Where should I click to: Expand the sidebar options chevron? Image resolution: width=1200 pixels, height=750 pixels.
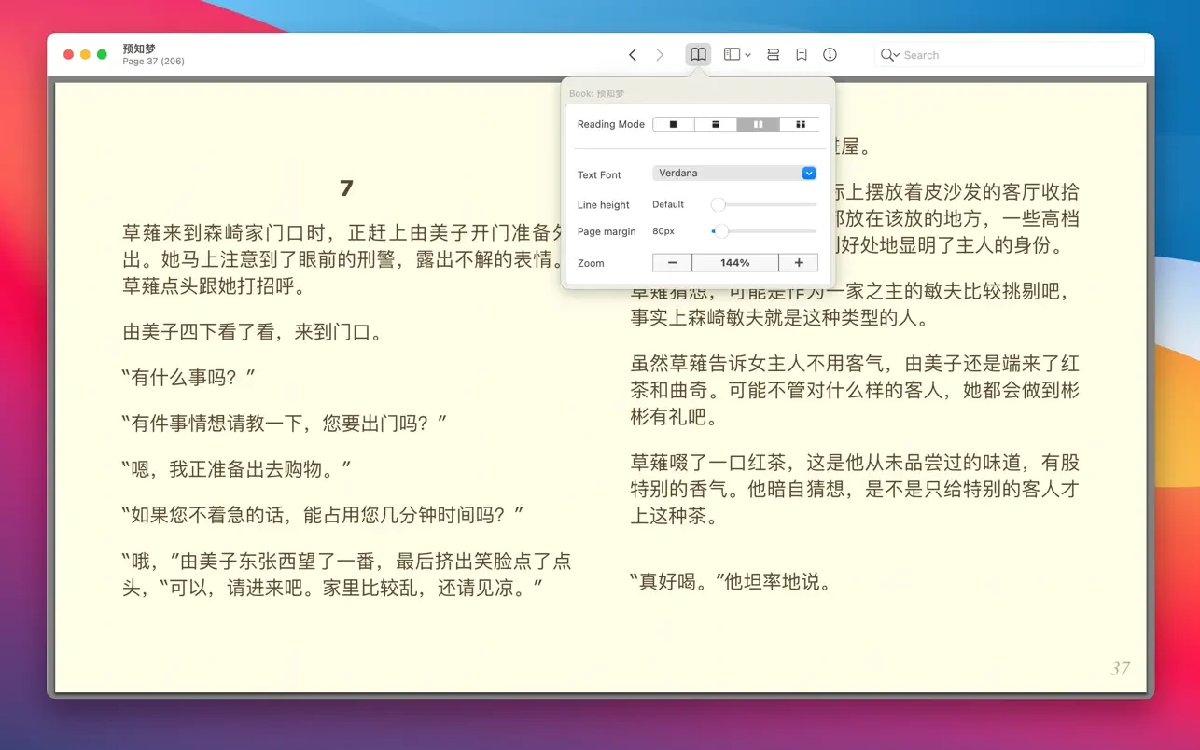pyautogui.click(x=748, y=56)
